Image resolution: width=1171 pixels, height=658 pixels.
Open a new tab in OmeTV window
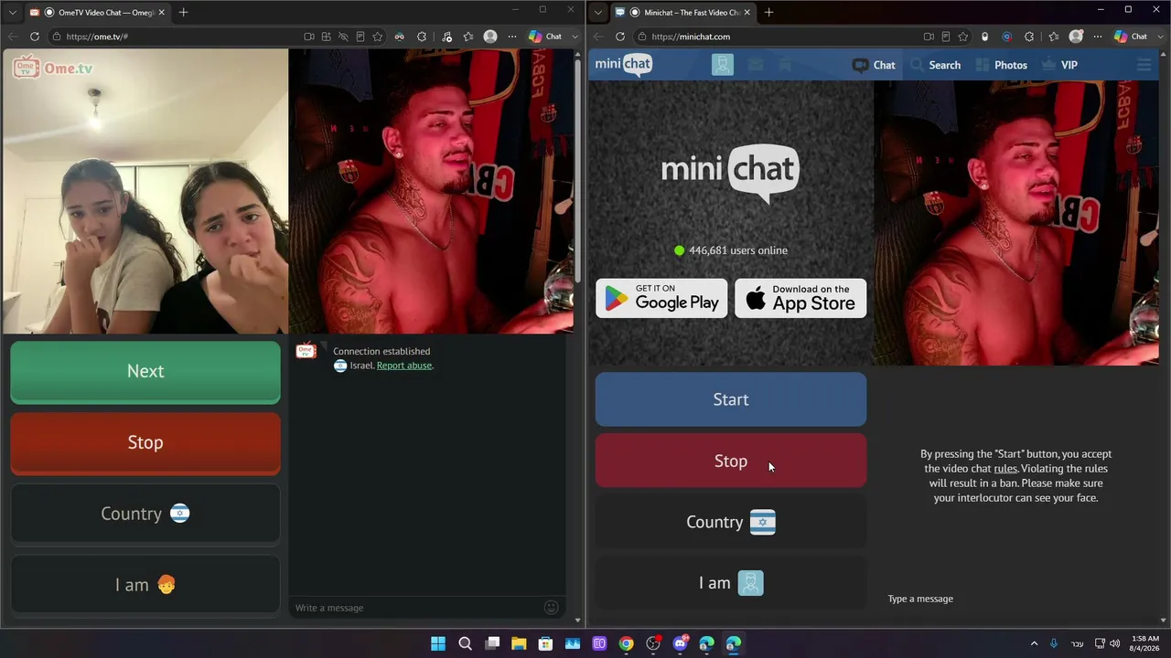pyautogui.click(x=183, y=13)
